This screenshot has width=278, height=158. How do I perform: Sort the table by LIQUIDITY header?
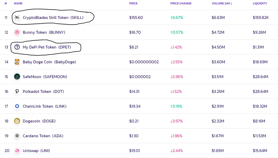260,3
